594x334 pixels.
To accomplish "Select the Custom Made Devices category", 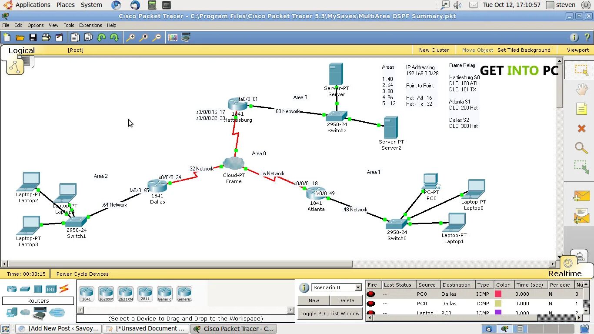I will click(x=40, y=312).
